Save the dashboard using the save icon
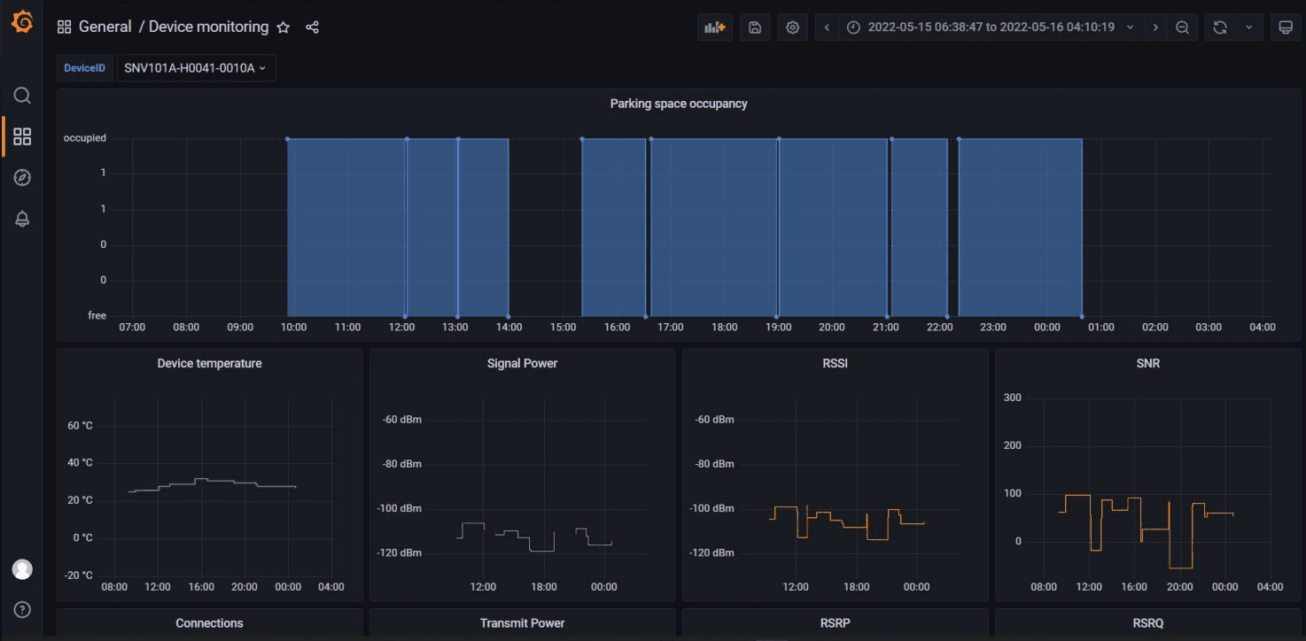This screenshot has height=641, width=1306. pos(754,27)
